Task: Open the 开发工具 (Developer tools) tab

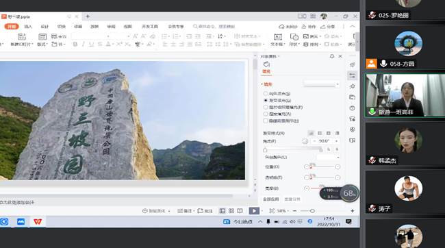Action: click(x=150, y=27)
